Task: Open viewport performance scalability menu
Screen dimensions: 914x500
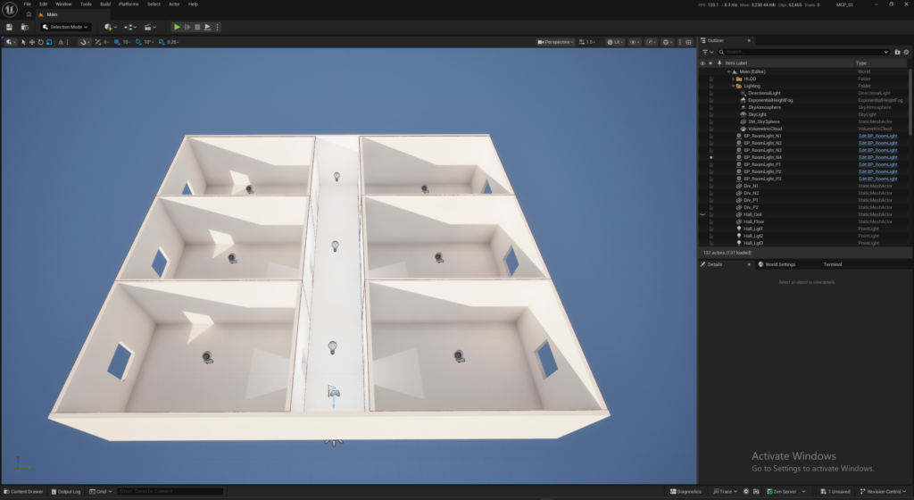Action: (x=651, y=42)
